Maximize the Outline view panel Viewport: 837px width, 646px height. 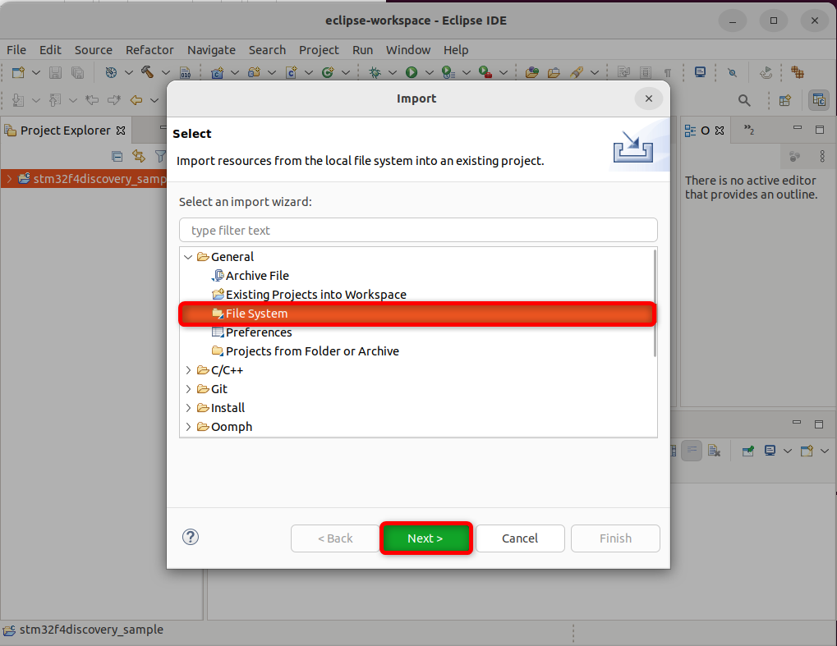(820, 130)
